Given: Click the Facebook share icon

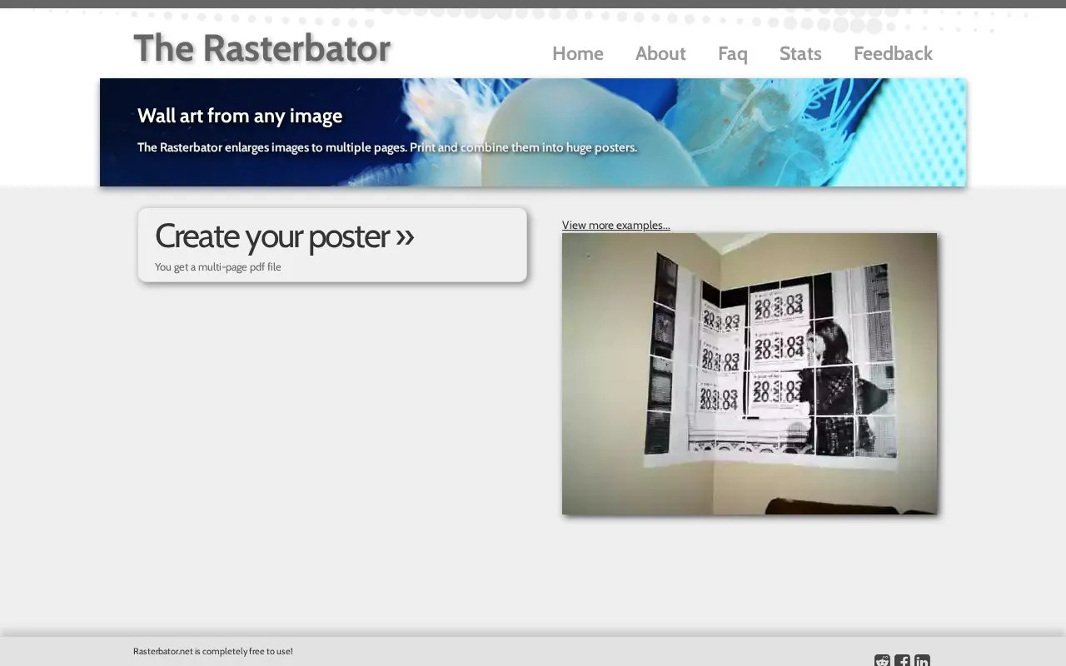Looking at the screenshot, I should point(902,661).
